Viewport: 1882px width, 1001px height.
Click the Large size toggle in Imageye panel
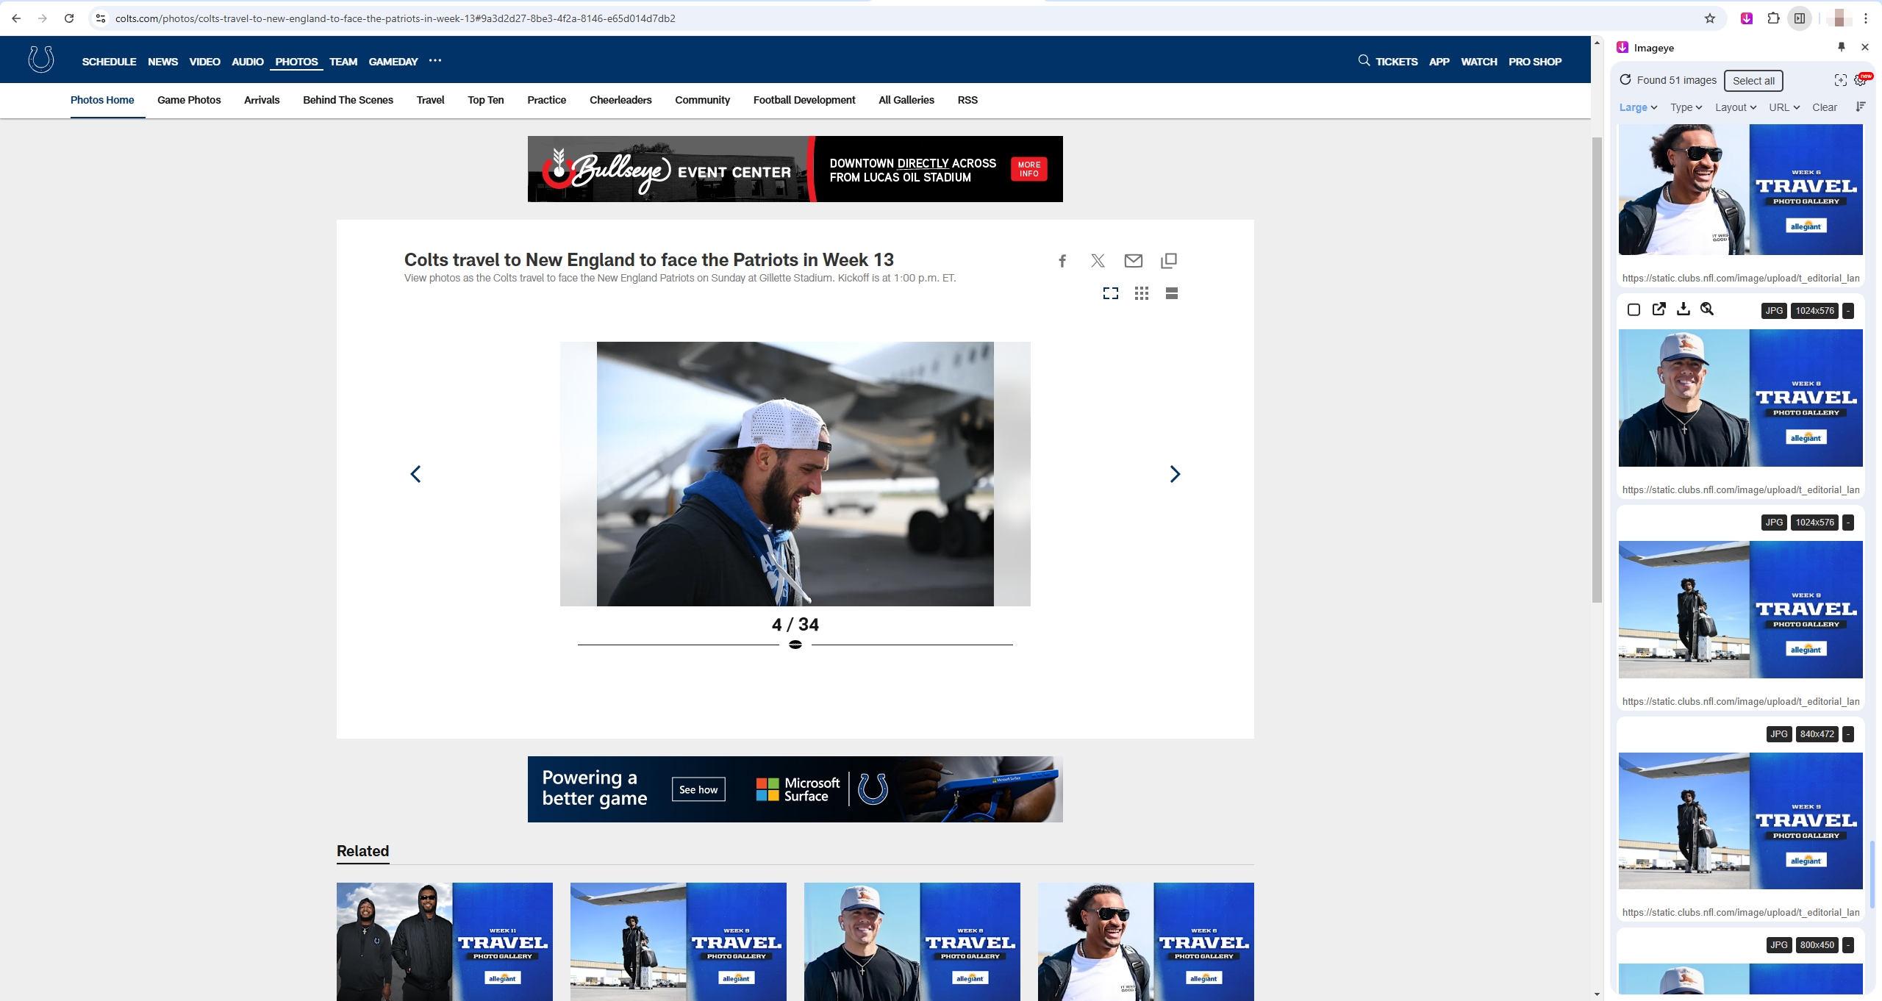coord(1636,107)
